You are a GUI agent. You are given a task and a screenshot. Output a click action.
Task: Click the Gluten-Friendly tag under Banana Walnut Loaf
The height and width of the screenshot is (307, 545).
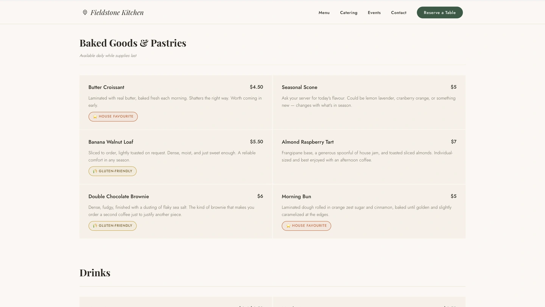pyautogui.click(x=112, y=171)
